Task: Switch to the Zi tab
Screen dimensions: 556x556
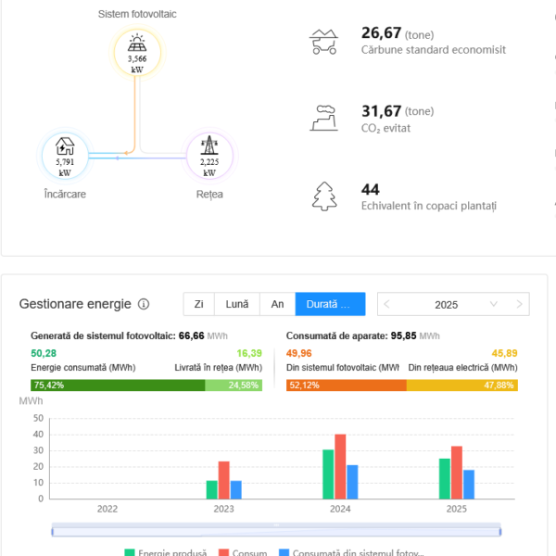Action: [x=198, y=304]
